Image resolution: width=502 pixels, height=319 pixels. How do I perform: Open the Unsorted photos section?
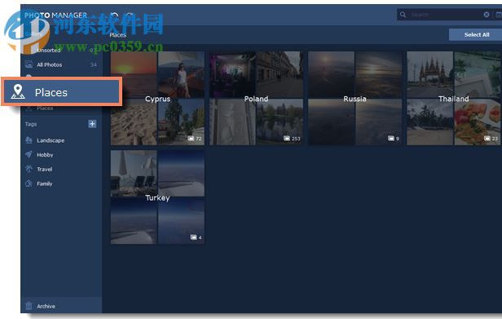tap(61, 51)
